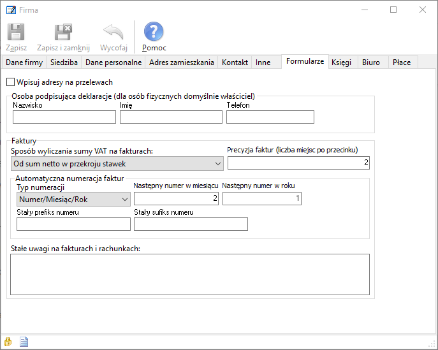Open the Księgi tab
The width and height of the screenshot is (438, 350).
tap(342, 62)
